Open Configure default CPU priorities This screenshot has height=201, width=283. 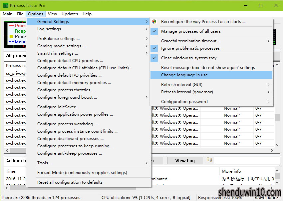(88, 61)
